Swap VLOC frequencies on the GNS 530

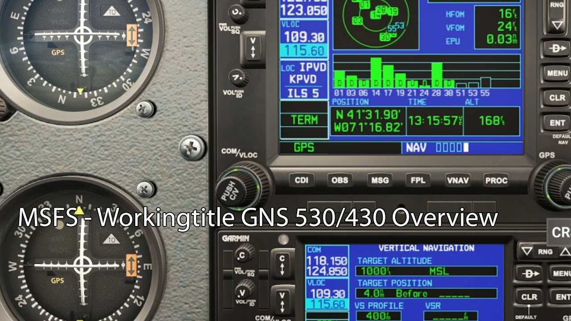click(253, 48)
